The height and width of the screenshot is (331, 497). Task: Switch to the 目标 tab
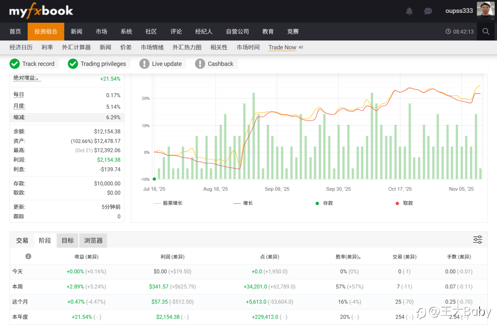[x=68, y=240]
